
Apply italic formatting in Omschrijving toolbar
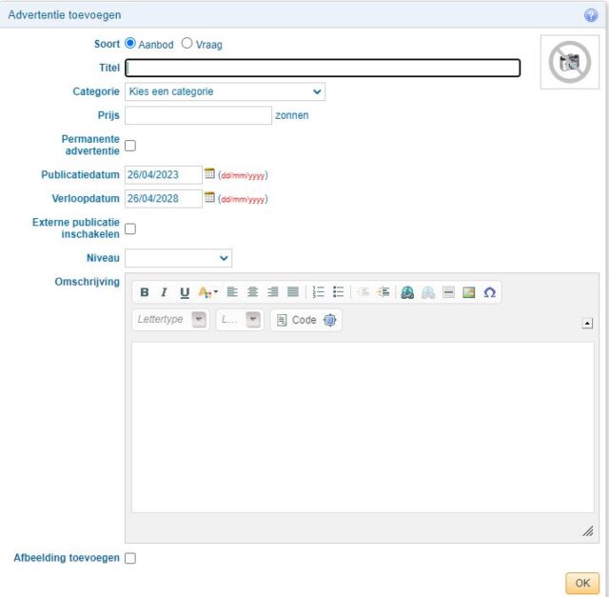164,293
